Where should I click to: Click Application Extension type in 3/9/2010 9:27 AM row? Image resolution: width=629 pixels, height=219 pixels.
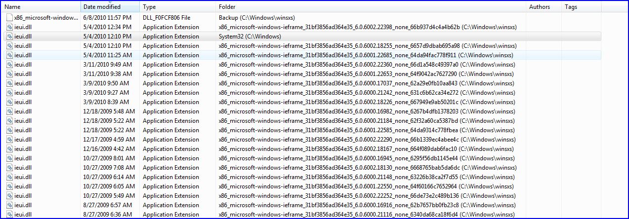[x=171, y=93]
